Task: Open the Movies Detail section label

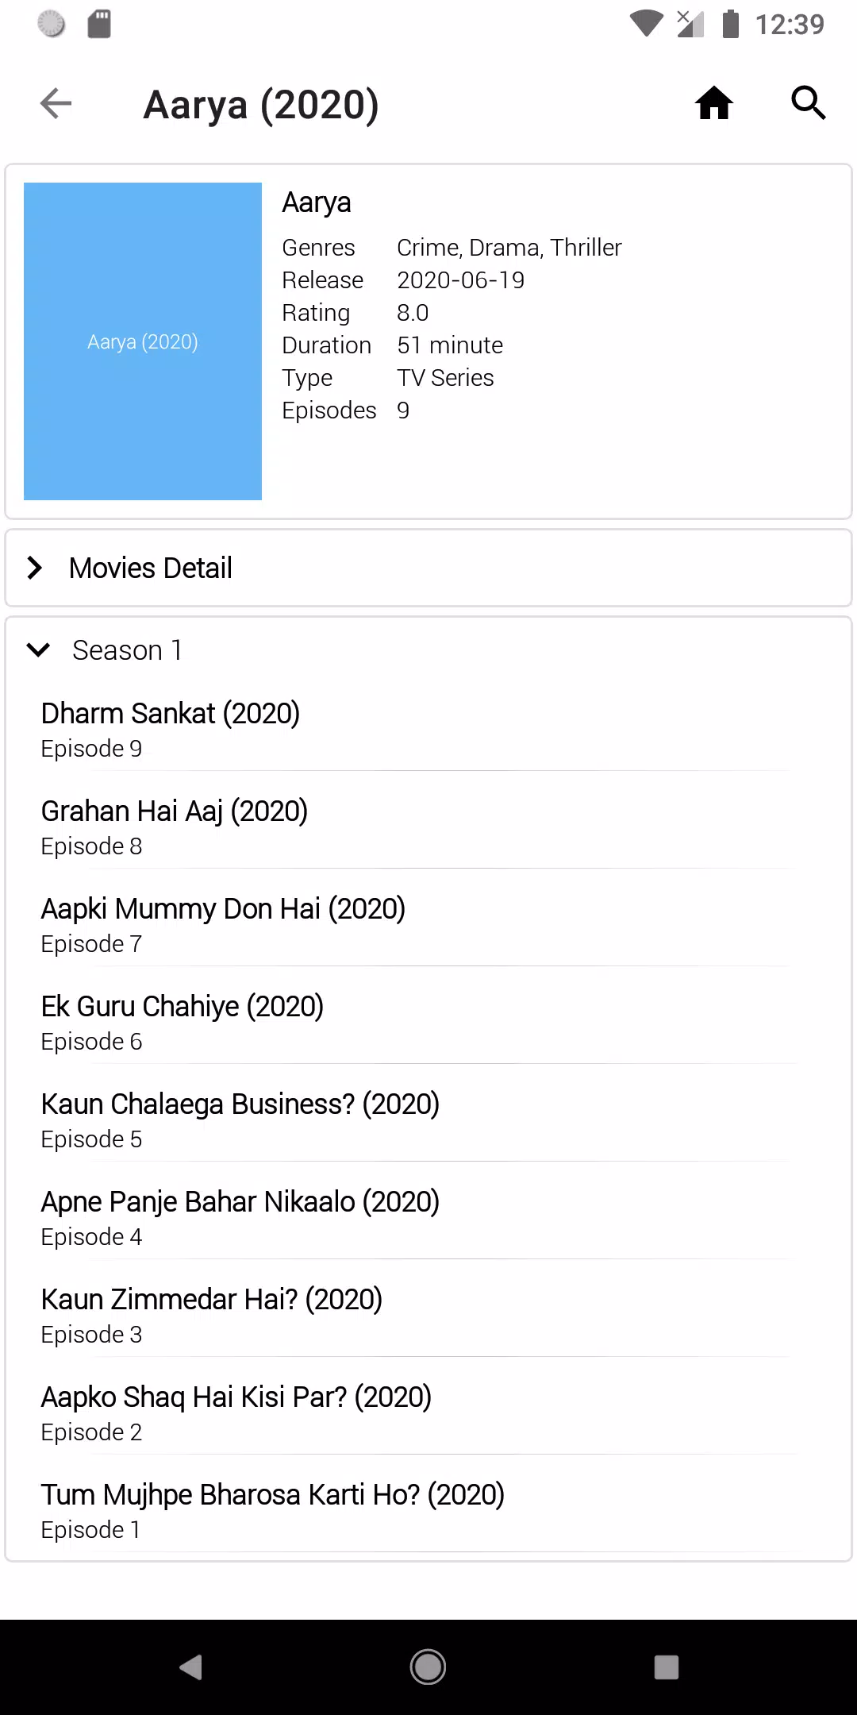Action: point(151,568)
